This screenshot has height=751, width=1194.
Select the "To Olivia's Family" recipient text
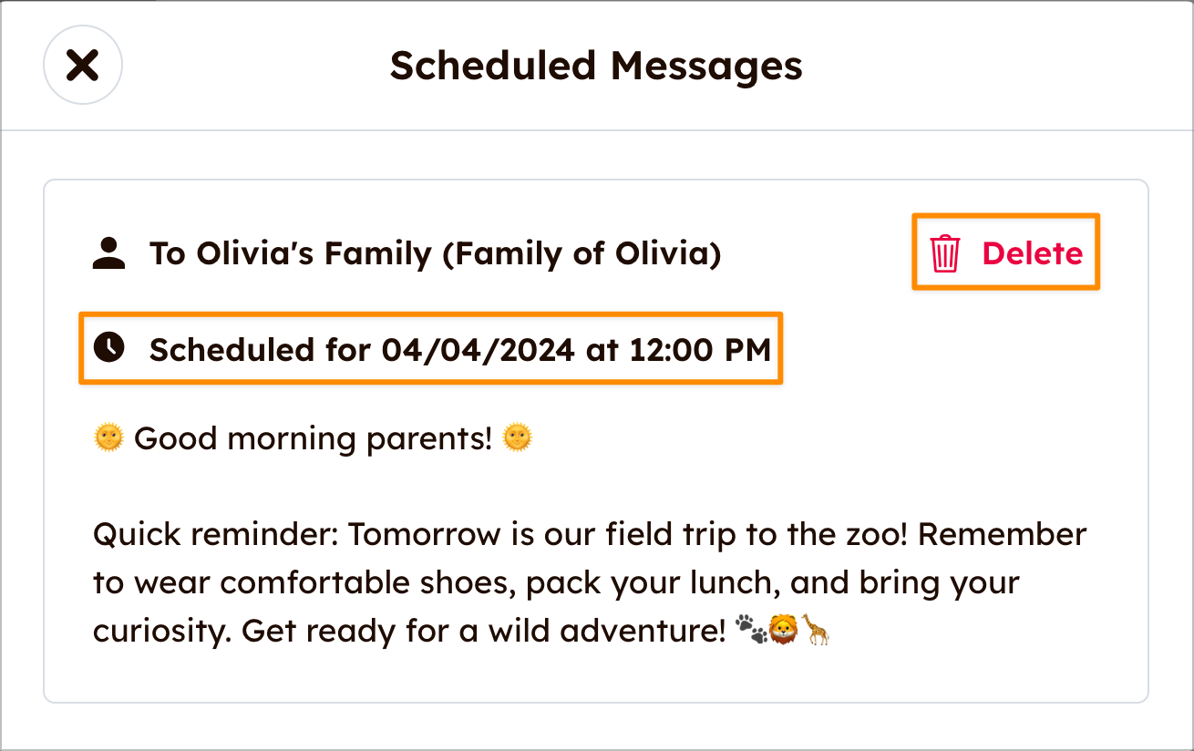290,252
